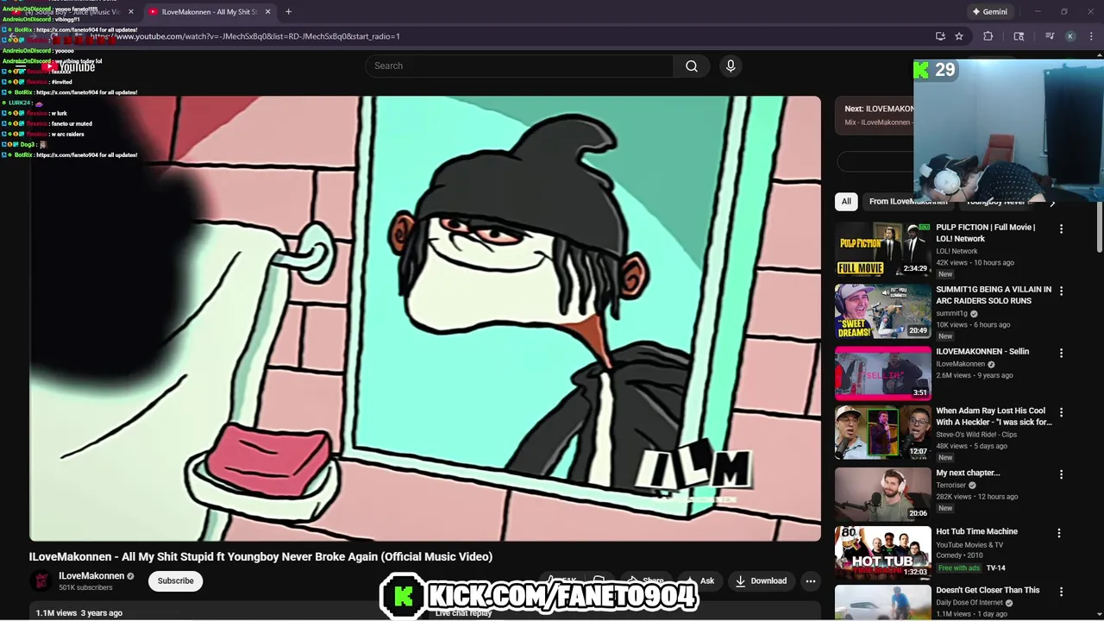Open the Chrome extensions puzzle icon
This screenshot has width=1104, height=621.
click(988, 36)
